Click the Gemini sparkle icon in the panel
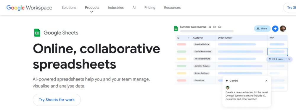Image resolution: width=296 pixels, height=110 pixels. 227,81
